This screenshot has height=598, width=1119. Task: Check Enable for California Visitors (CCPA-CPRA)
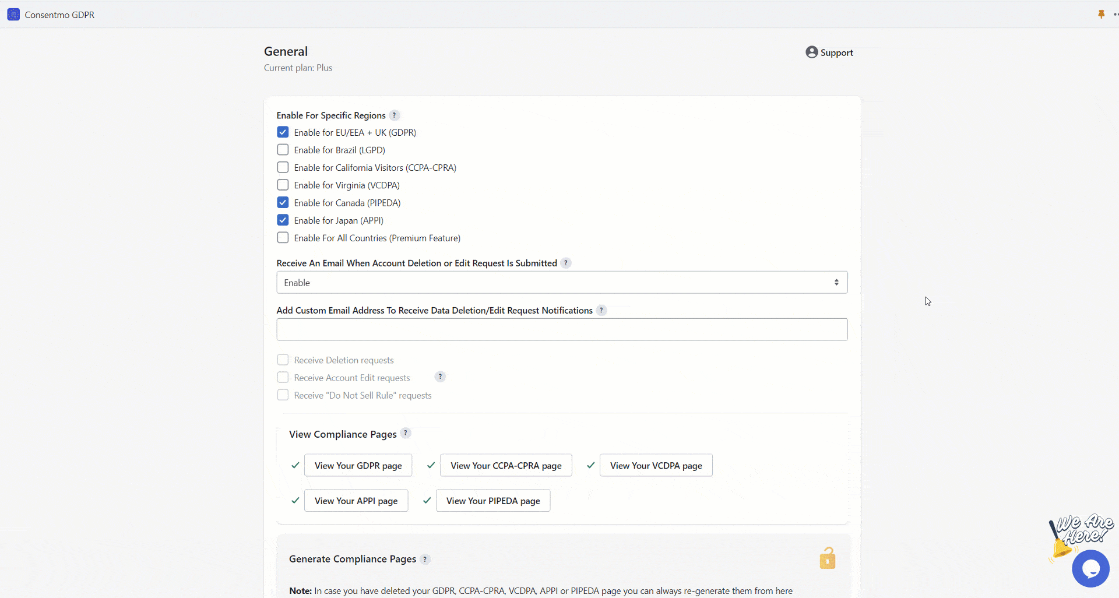point(283,167)
